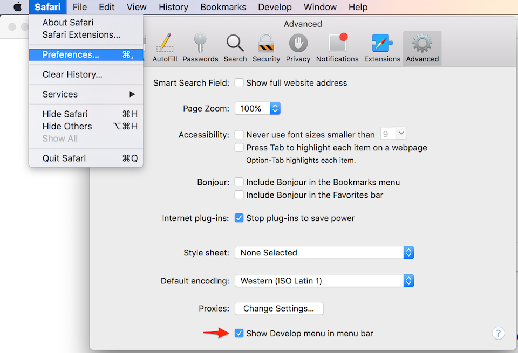The image size is (518, 353).
Task: Choose Hide Safari menu item
Action: coord(86,114)
